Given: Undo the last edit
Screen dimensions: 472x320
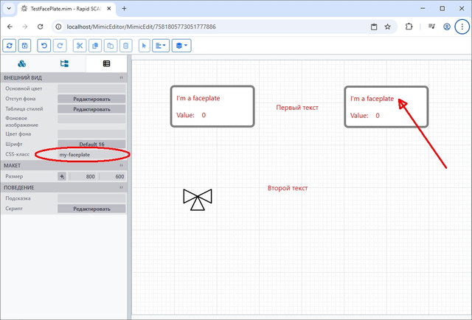Looking at the screenshot, I should (x=44, y=46).
